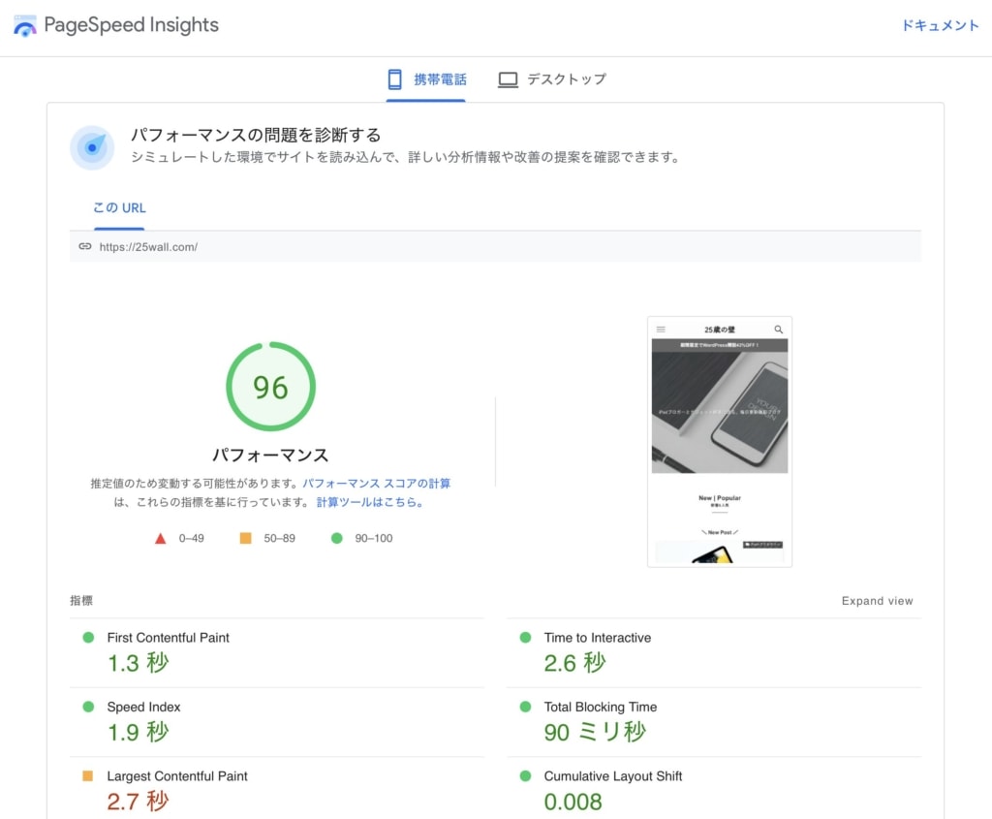The image size is (992, 819).
Task: Click the 96 performance score gauge
Action: 271,387
